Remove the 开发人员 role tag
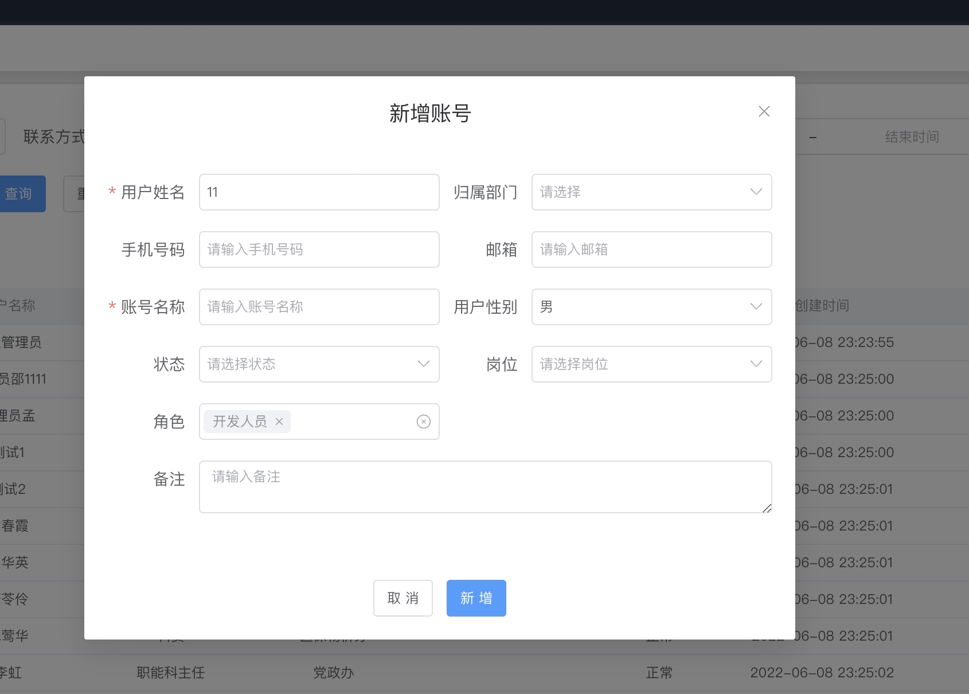Image resolution: width=969 pixels, height=694 pixels. tap(279, 422)
